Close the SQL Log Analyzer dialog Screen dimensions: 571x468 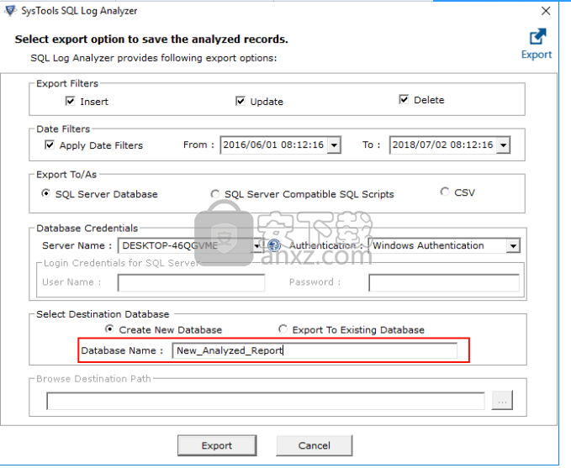[x=546, y=11]
